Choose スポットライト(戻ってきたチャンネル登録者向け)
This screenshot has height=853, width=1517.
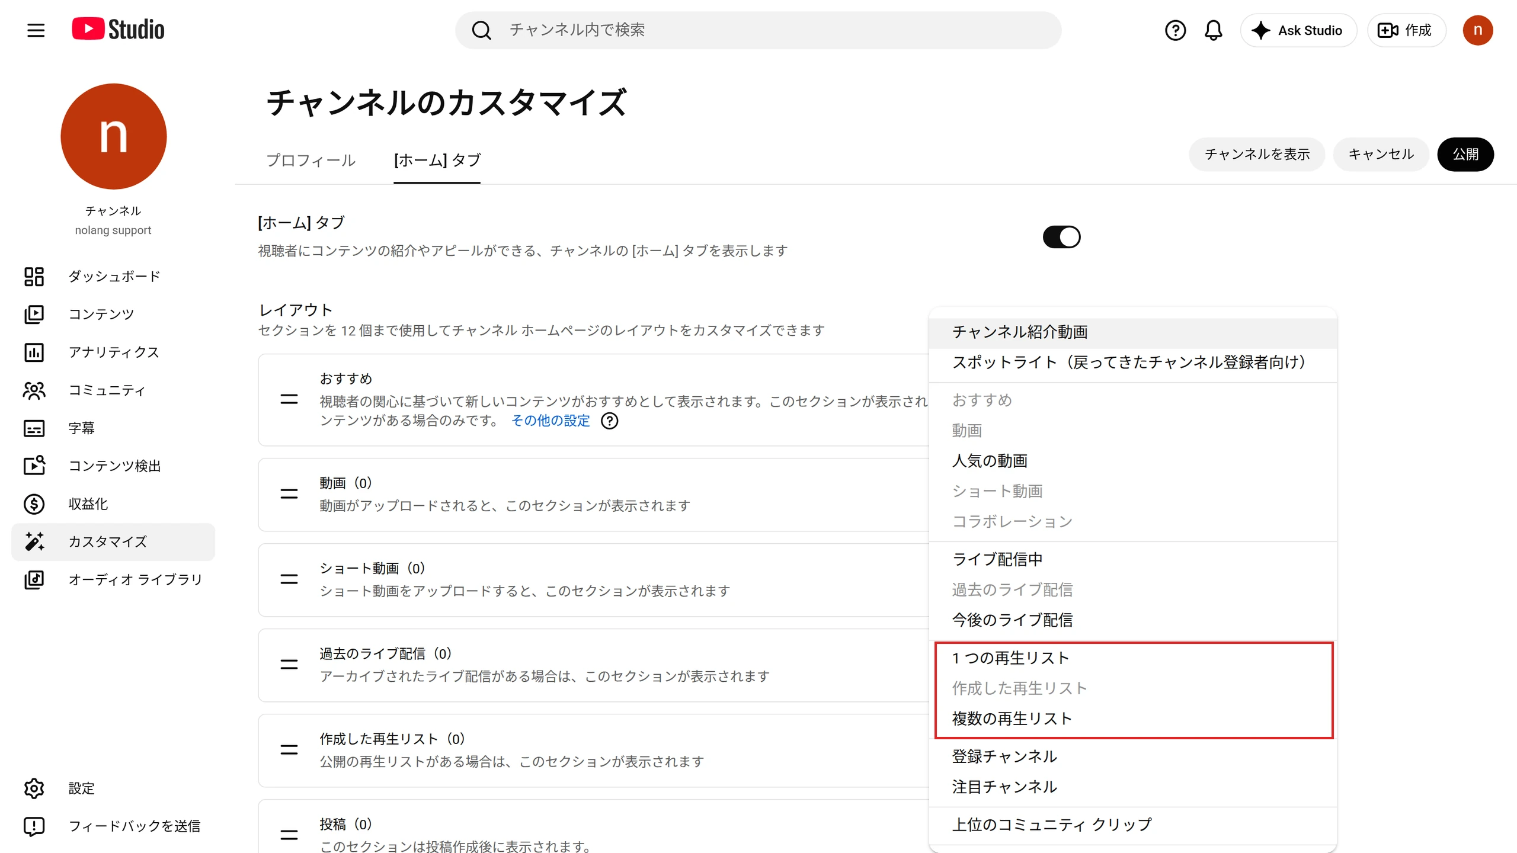(x=1132, y=363)
